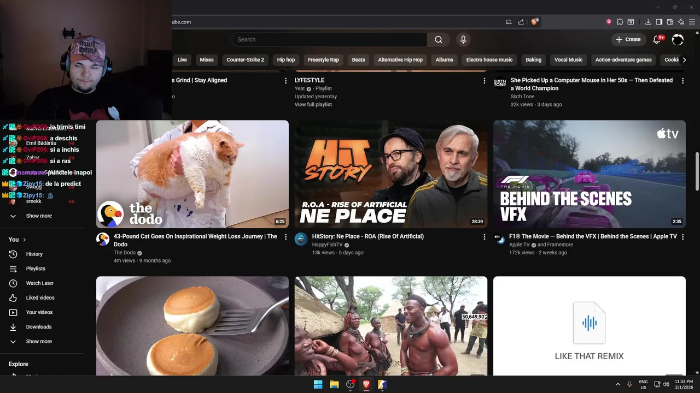The width and height of the screenshot is (700, 393).
Task: Open Yeat channel link
Action: click(299, 88)
